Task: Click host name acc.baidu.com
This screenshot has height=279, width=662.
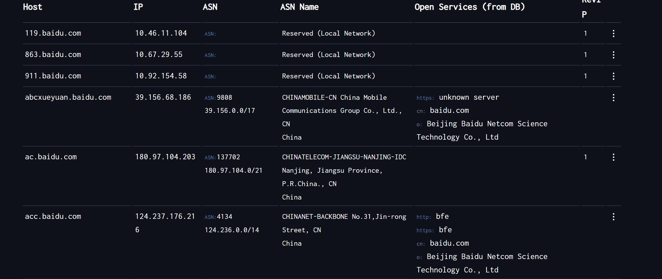Action: tap(53, 217)
